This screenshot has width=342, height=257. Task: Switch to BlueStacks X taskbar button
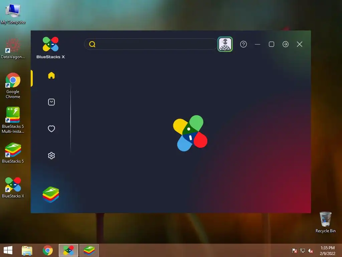68,250
